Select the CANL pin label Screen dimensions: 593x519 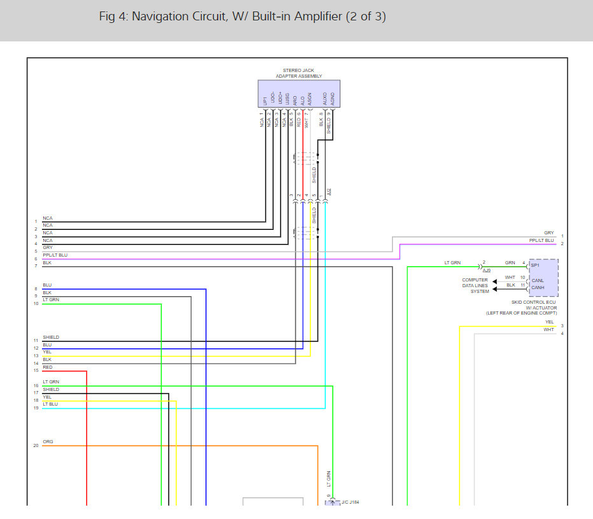click(x=538, y=280)
